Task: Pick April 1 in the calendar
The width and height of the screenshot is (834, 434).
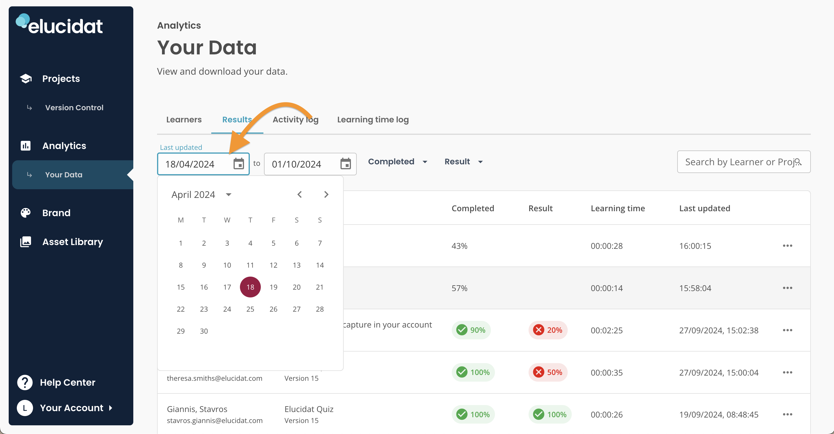Action: (x=181, y=243)
